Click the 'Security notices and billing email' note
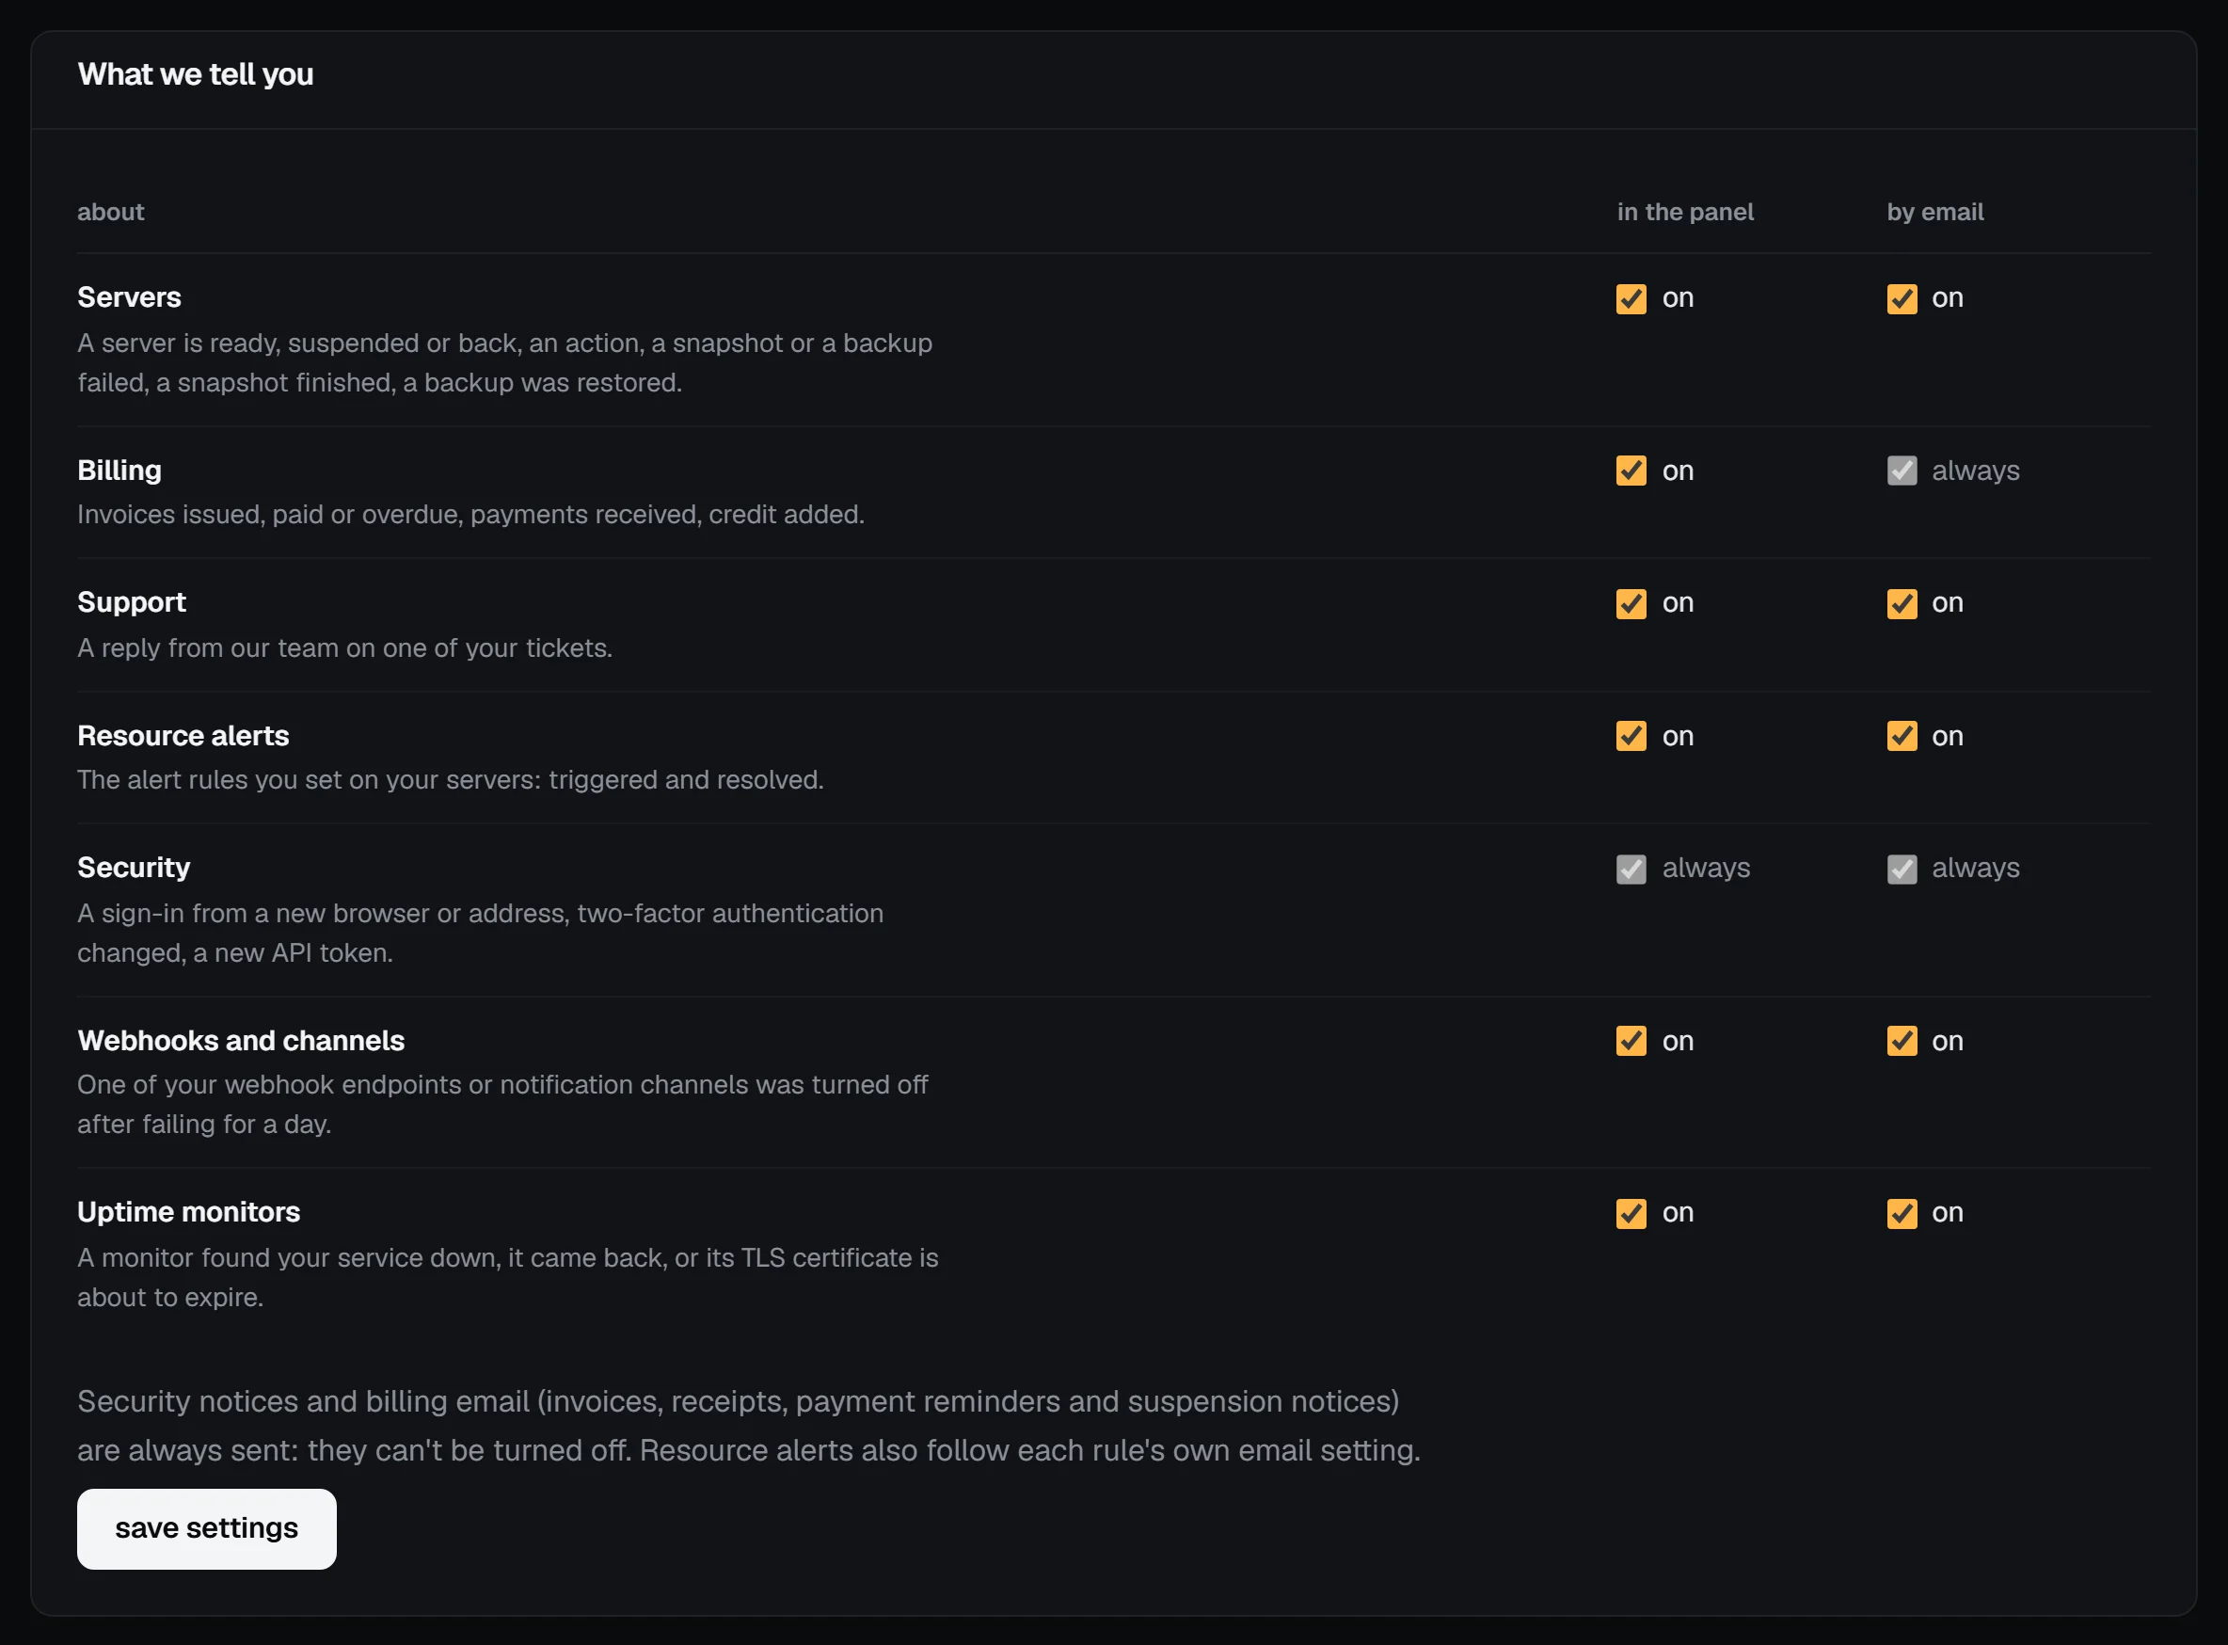This screenshot has height=1645, width=2228. click(x=749, y=1426)
